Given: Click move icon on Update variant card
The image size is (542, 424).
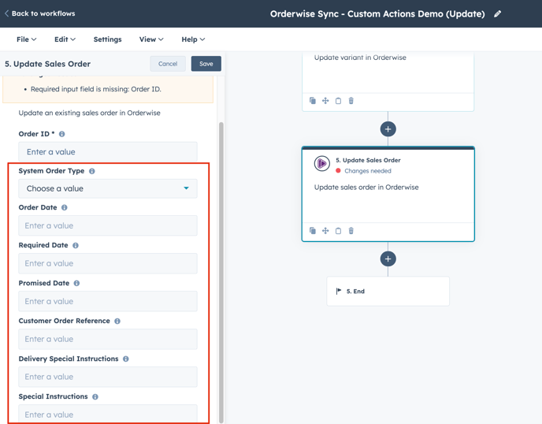Looking at the screenshot, I should tap(325, 101).
